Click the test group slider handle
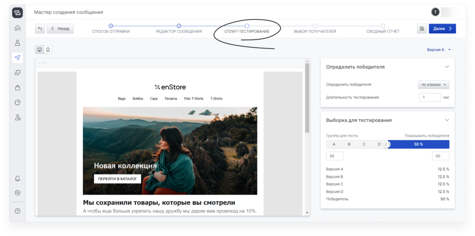The height and width of the screenshot is (236, 475). coord(388,144)
